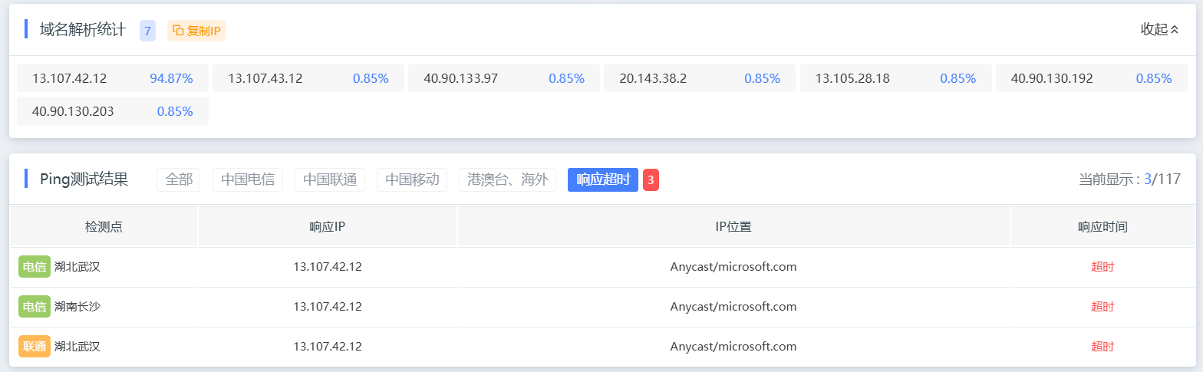The width and height of the screenshot is (1203, 372).
Task: Sort by the 响应时间 column header
Action: (1102, 227)
